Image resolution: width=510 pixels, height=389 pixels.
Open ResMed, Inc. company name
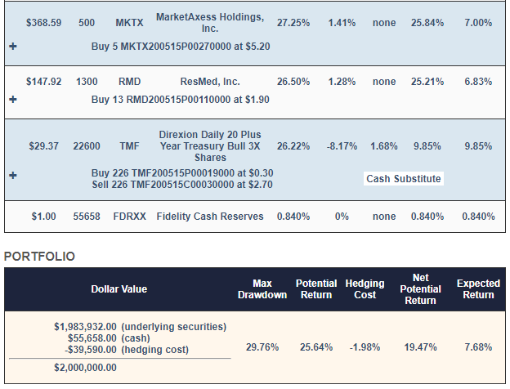point(210,82)
